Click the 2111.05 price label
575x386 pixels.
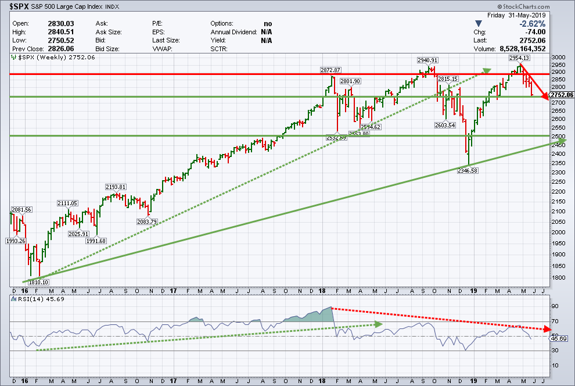(x=67, y=203)
